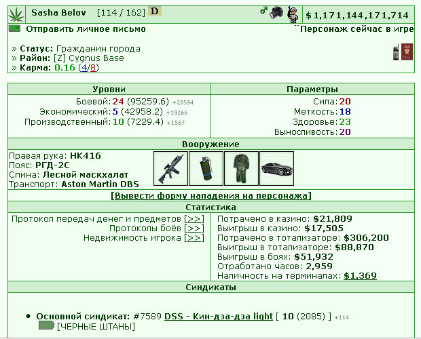The width and height of the screenshot is (421, 339).
Task: Click Персонаж сейчас в игре status
Action: [x=356, y=29]
